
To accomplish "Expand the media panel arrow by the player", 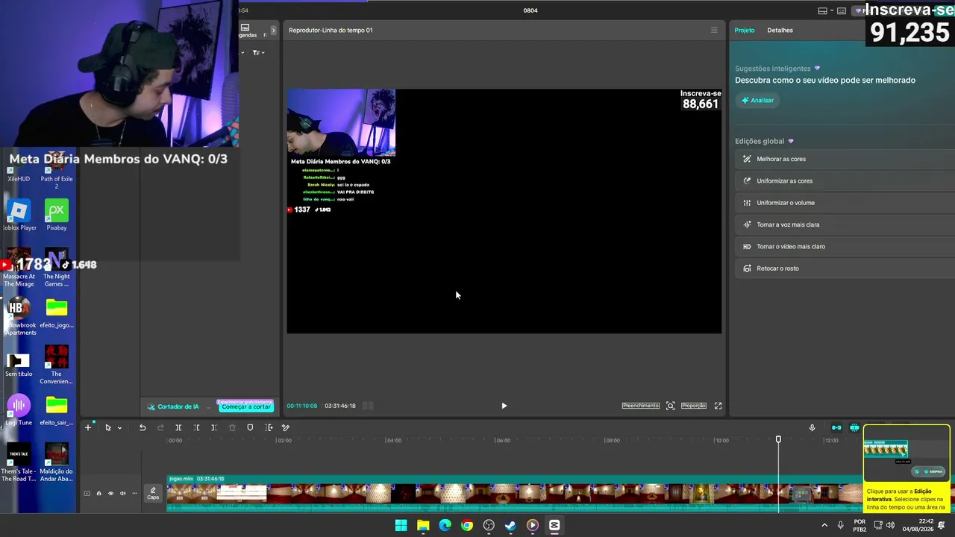I will [273, 30].
